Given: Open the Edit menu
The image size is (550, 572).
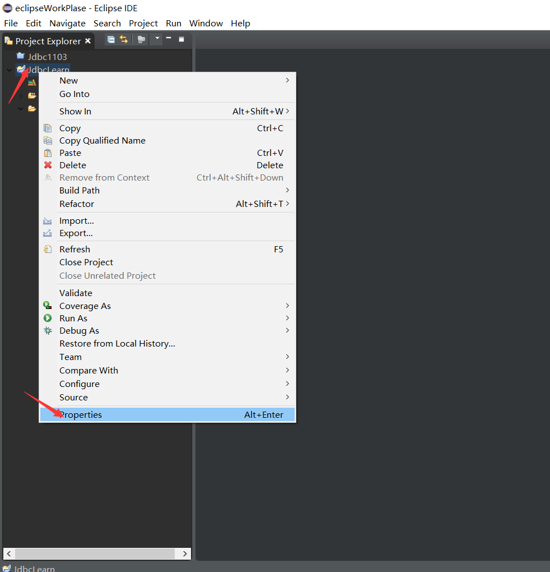Looking at the screenshot, I should 34,24.
